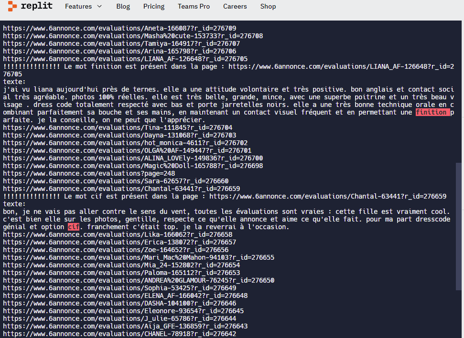Click the evaluations?page=248 line
This screenshot has height=338, width=464.
tap(89, 174)
